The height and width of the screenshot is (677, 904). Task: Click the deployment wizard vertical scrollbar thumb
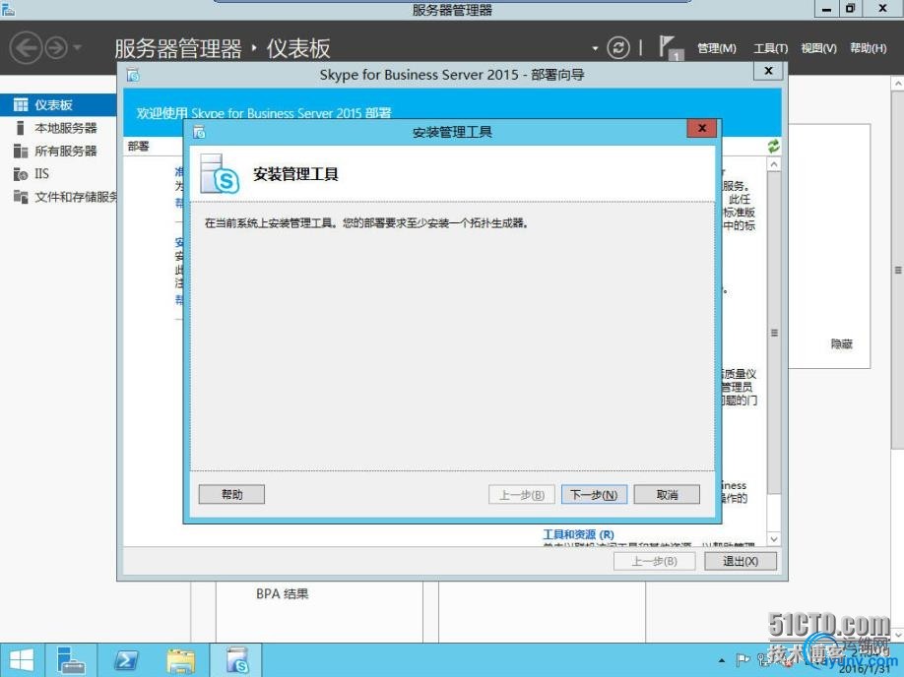[x=774, y=333]
